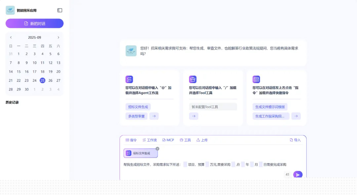Collapse the sidebar with the panel icon
This screenshot has height=195, width=357.
(59, 11)
